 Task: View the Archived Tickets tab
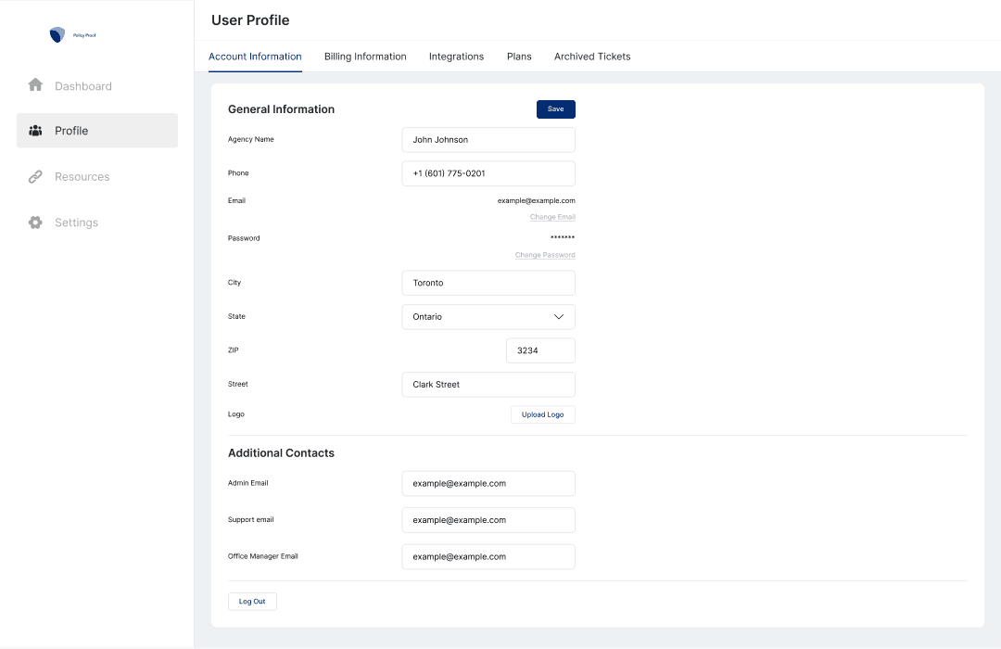tap(591, 57)
